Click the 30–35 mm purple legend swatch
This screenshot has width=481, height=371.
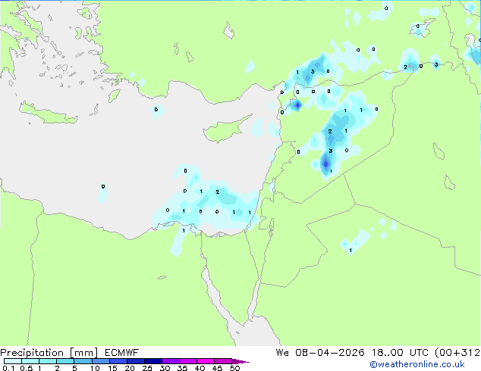[x=170, y=361]
